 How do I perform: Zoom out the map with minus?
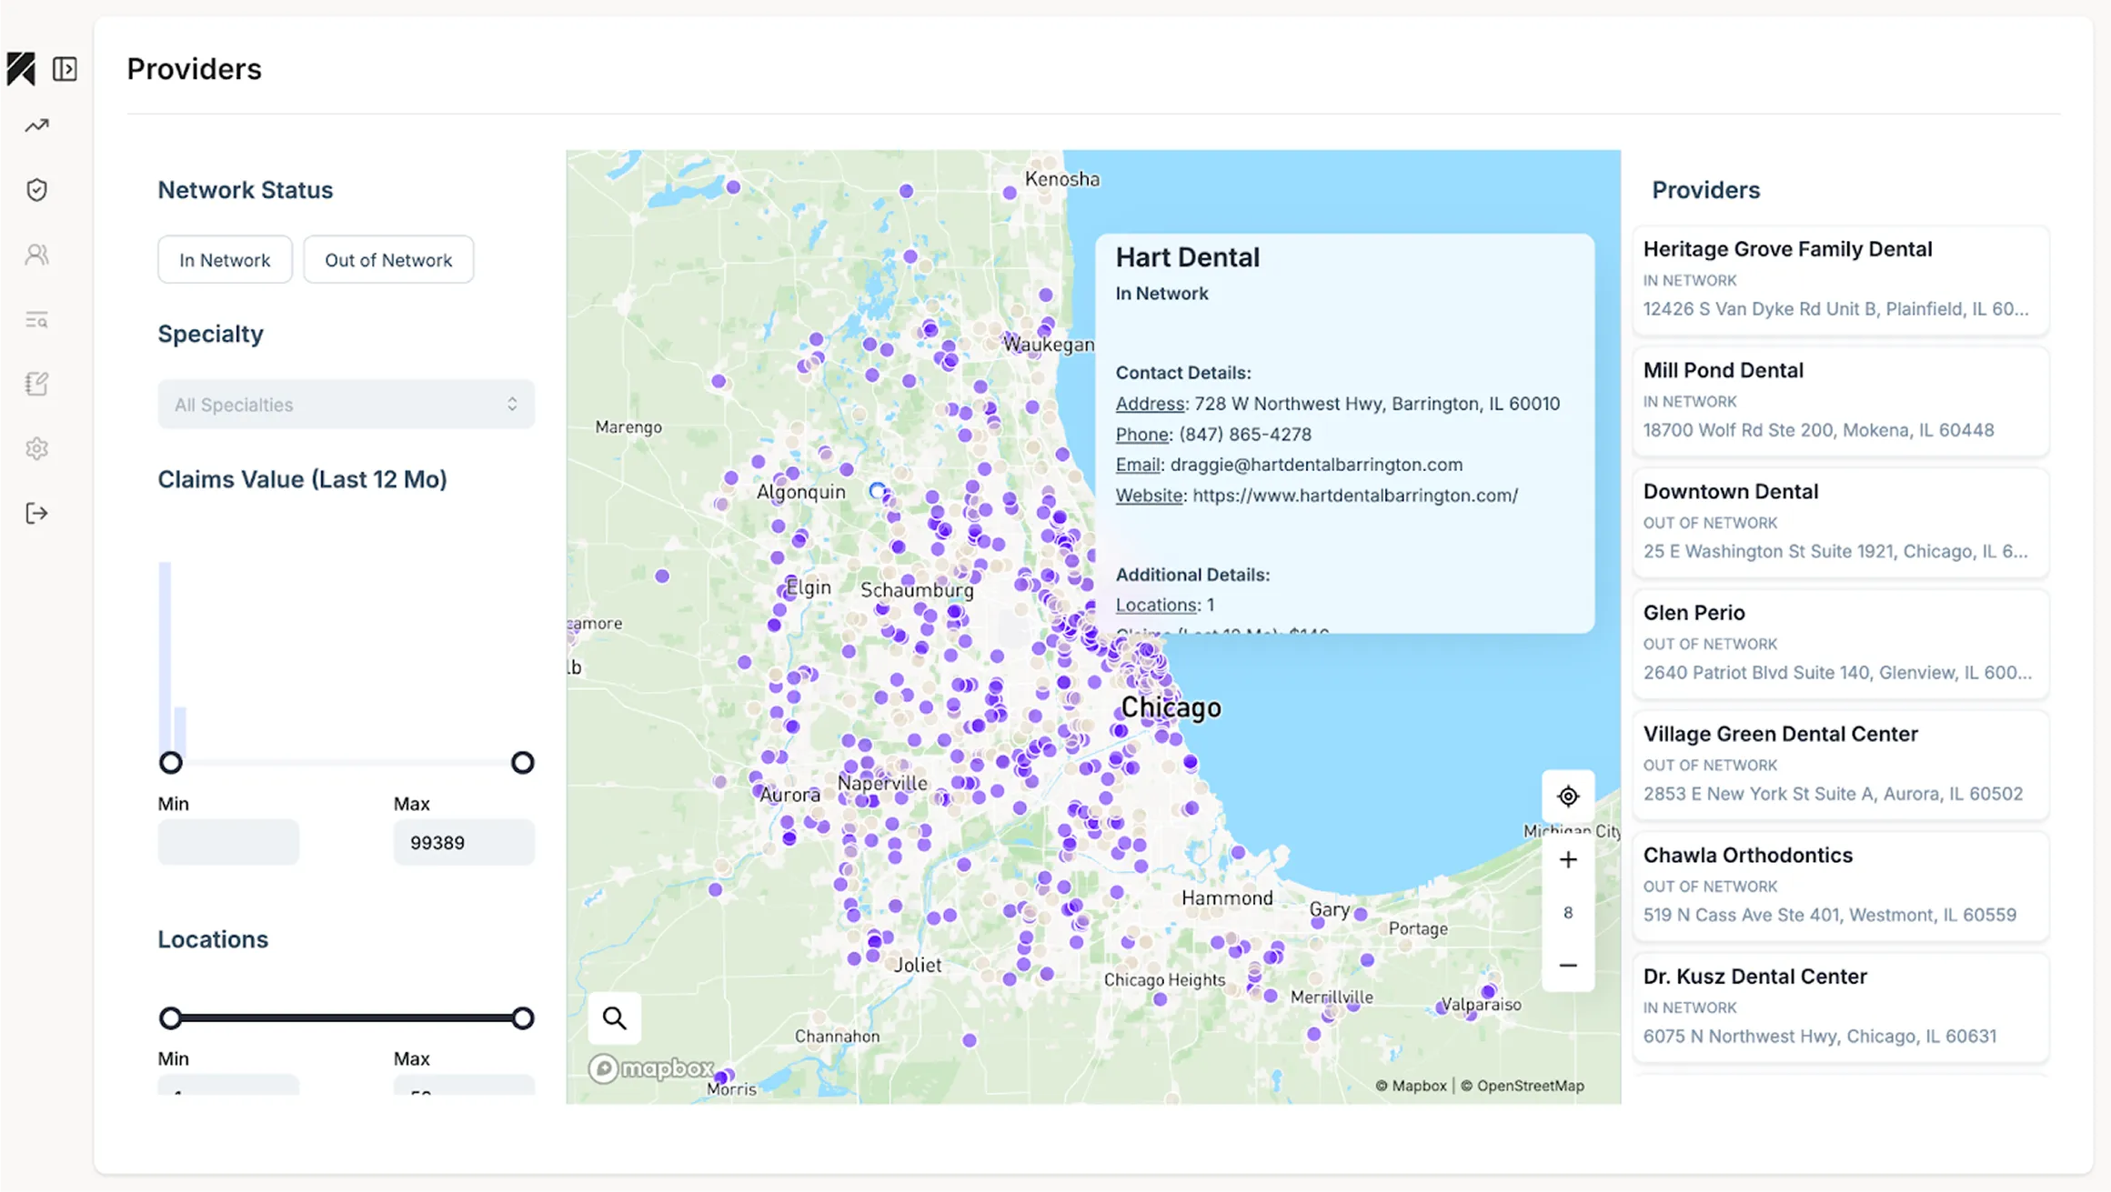[x=1568, y=966]
